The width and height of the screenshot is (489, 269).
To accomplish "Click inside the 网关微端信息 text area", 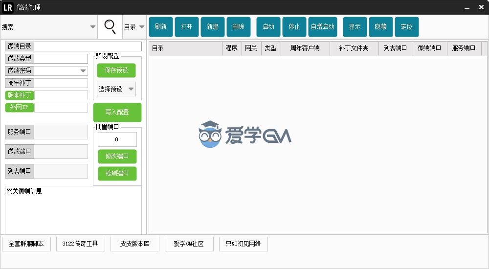I will 73,210.
